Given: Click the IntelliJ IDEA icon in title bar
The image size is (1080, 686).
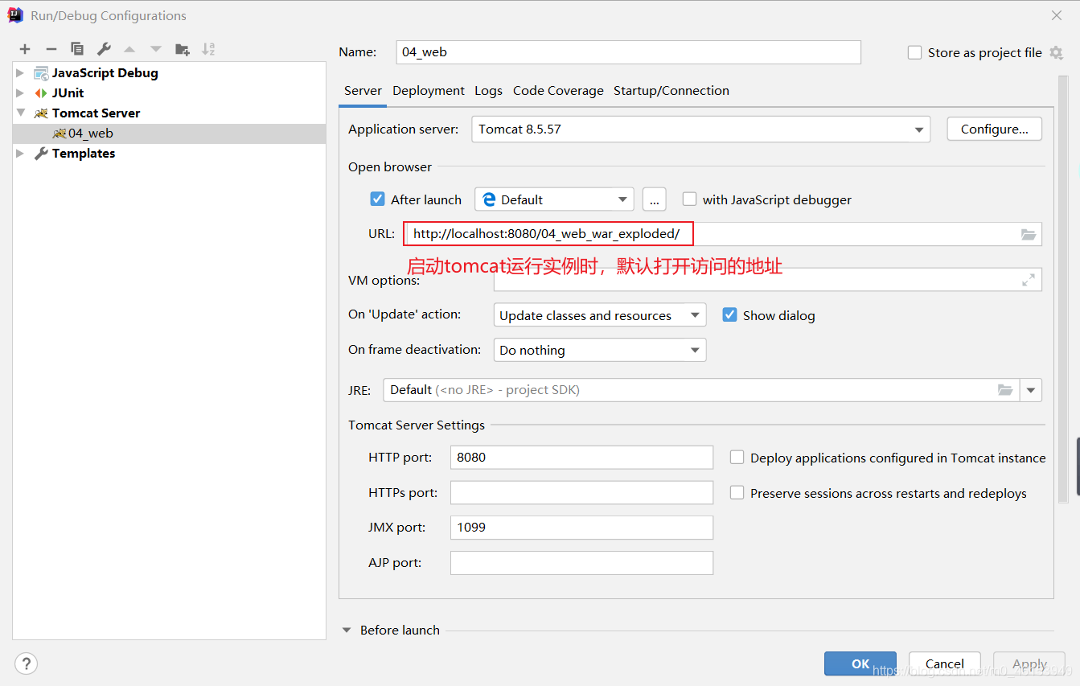Looking at the screenshot, I should [x=15, y=15].
